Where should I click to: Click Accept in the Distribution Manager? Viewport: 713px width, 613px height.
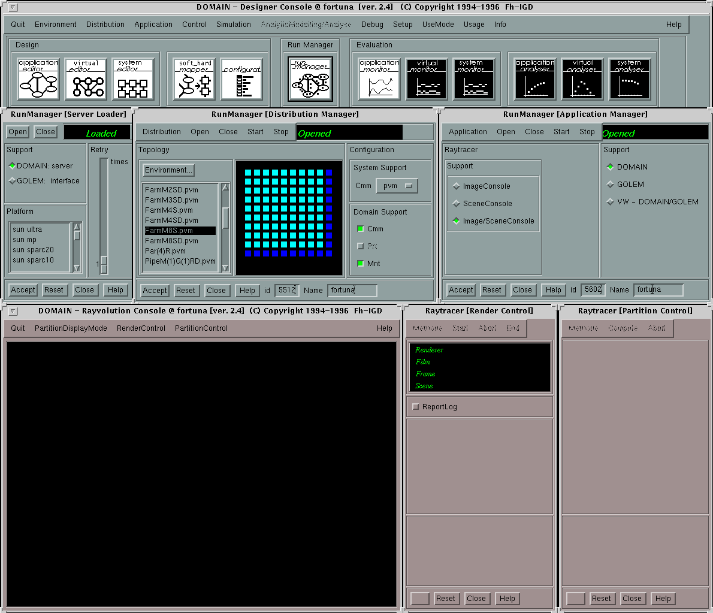tap(155, 290)
